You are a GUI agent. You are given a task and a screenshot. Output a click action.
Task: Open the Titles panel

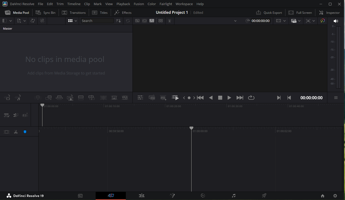100,12
